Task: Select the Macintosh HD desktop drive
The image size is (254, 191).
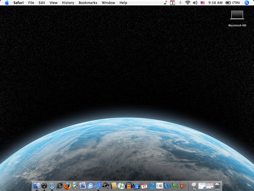Action: click(237, 18)
